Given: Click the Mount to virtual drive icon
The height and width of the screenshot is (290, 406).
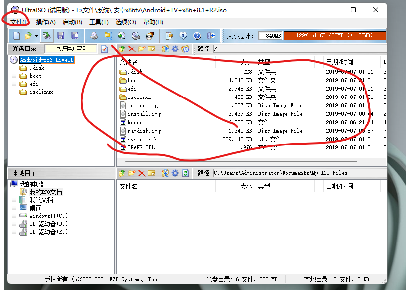Looking at the screenshot, I should point(136,36).
